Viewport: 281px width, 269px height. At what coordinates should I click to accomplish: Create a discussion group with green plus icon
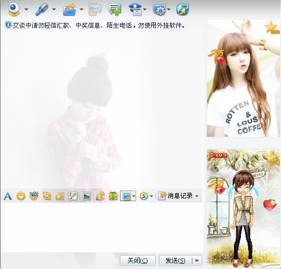click(115, 9)
